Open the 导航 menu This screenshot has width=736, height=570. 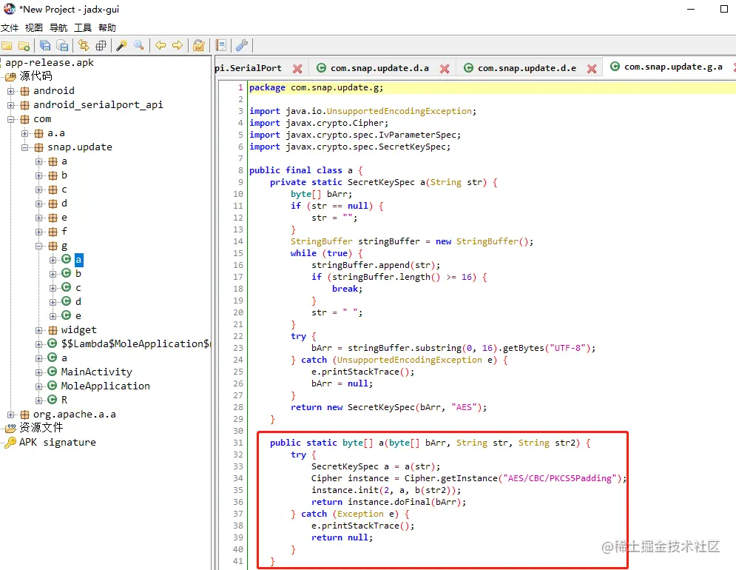point(58,27)
